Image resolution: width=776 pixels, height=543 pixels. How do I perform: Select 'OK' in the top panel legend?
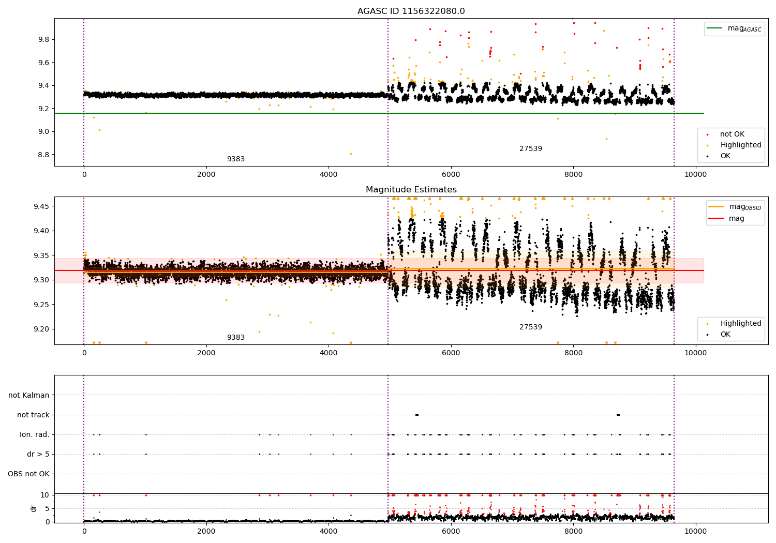click(725, 156)
